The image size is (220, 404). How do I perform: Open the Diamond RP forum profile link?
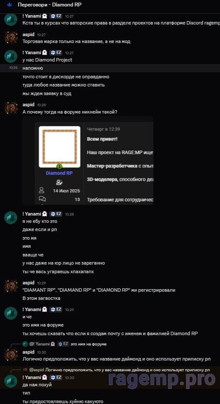coord(59,173)
